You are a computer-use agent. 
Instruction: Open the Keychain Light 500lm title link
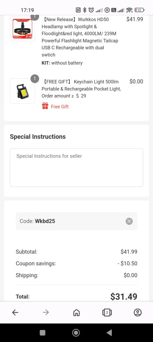[82, 89]
